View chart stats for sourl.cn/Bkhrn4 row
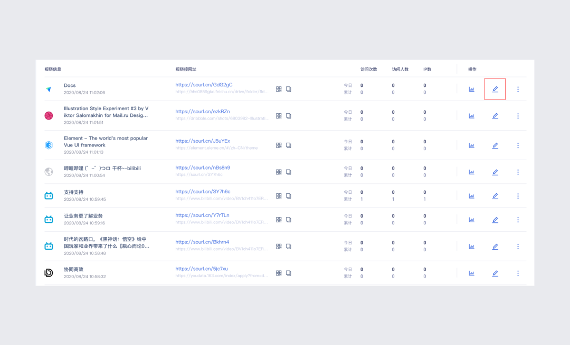 pyautogui.click(x=471, y=247)
